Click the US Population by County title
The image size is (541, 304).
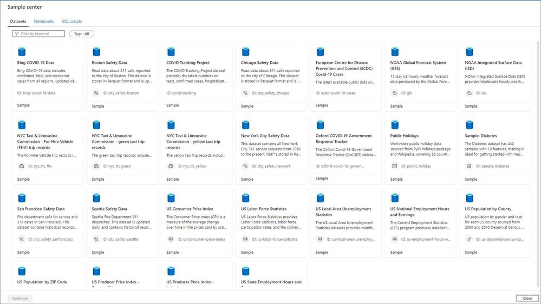point(488,209)
